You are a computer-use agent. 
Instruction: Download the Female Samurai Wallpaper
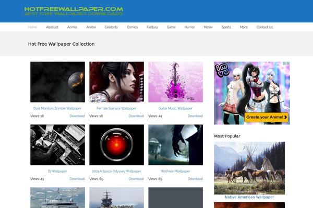tap(136, 116)
